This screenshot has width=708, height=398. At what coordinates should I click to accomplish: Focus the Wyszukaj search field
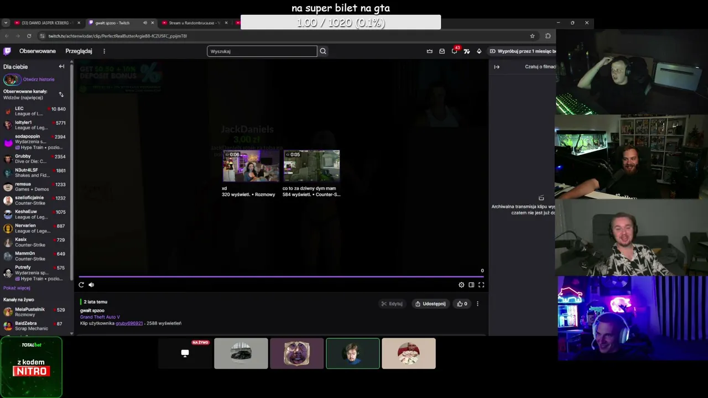[x=262, y=51]
